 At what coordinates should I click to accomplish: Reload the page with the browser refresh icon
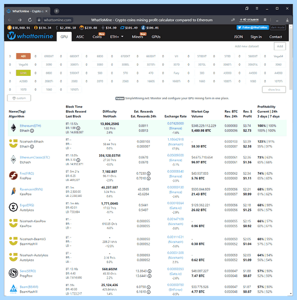tap(30, 20)
